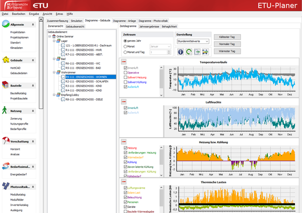Collapse the Nutzung sidebar section chevron
302x213 pixels.
click(33, 111)
